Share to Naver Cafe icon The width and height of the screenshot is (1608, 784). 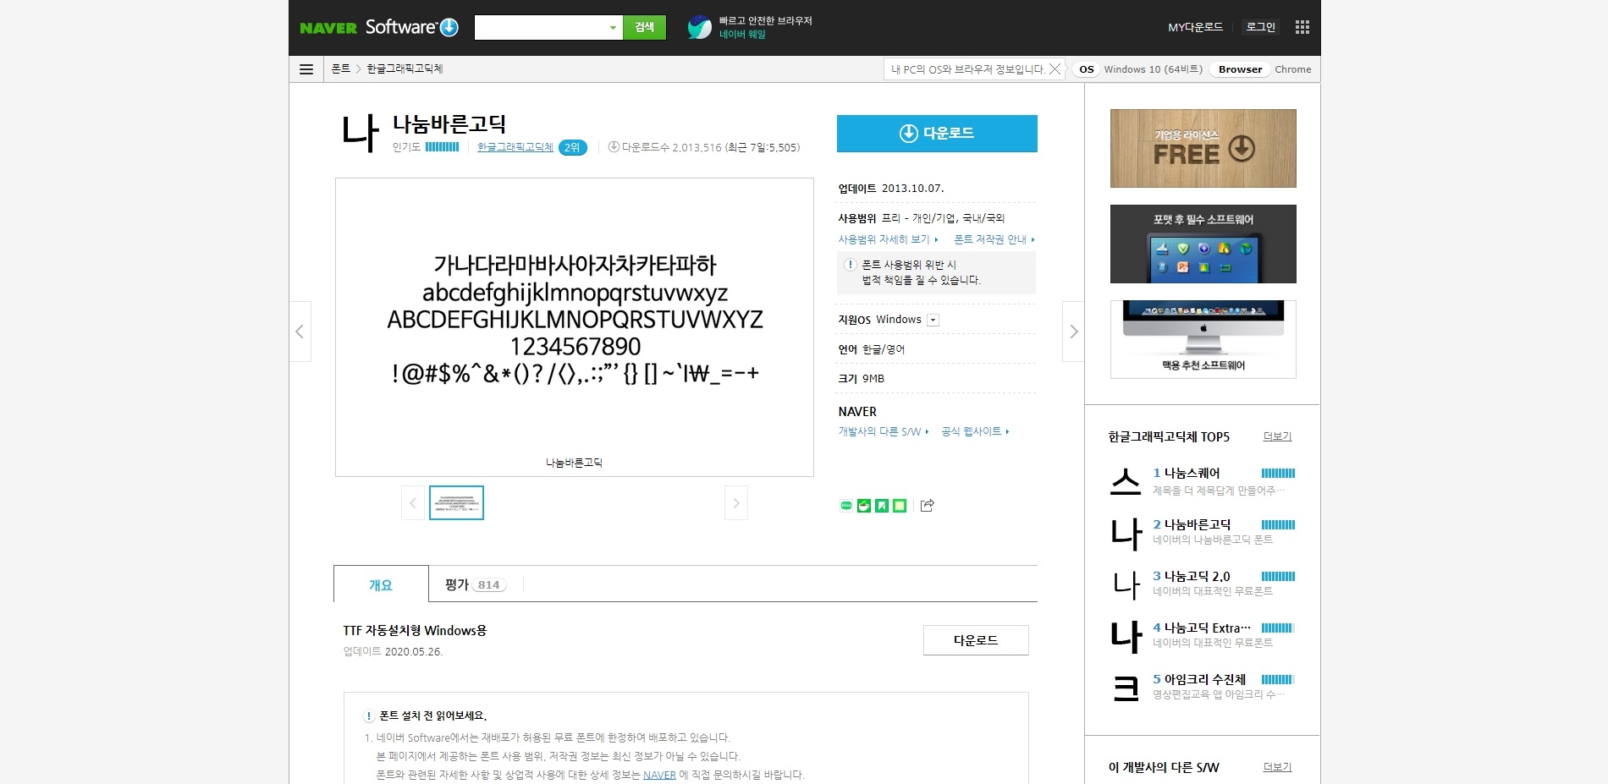864,506
